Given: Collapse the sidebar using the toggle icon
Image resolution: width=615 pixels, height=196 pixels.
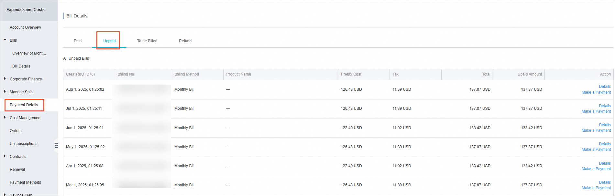Looking at the screenshot, I should [x=56, y=146].
